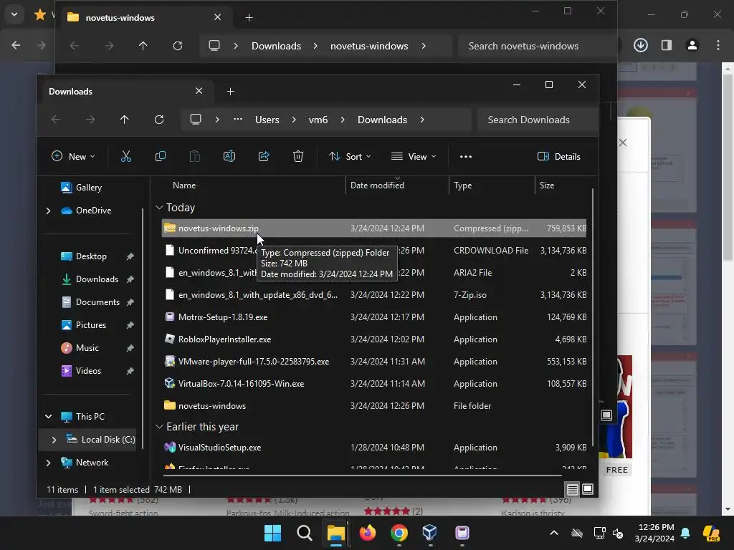Click the Delete trash icon in toolbar
This screenshot has width=734, height=550.
(x=297, y=156)
